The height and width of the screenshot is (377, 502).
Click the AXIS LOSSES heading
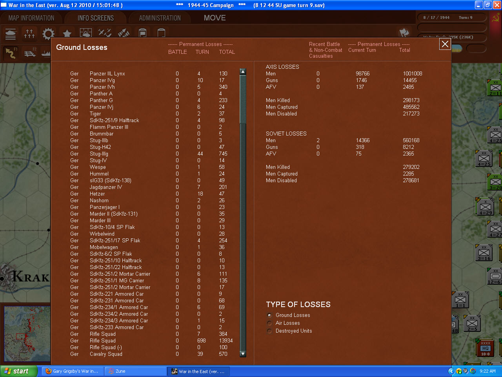point(282,67)
